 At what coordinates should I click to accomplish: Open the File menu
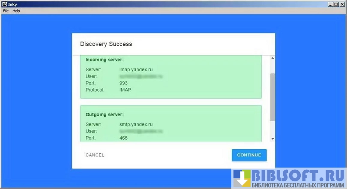click(x=6, y=11)
